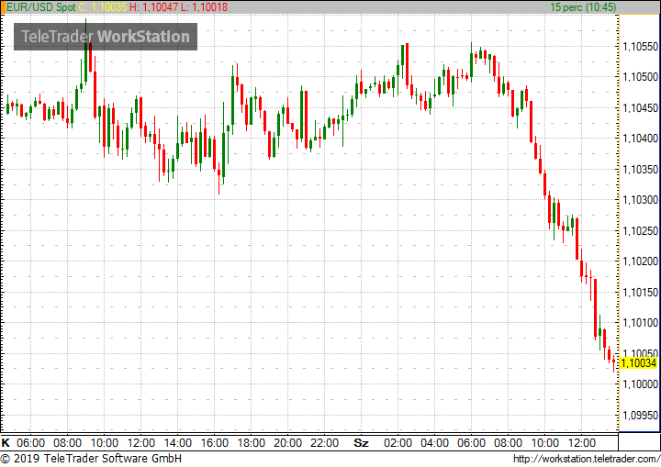Click the 16:00 time axis label
Viewport: 661px width, 467px height.
[x=215, y=443]
